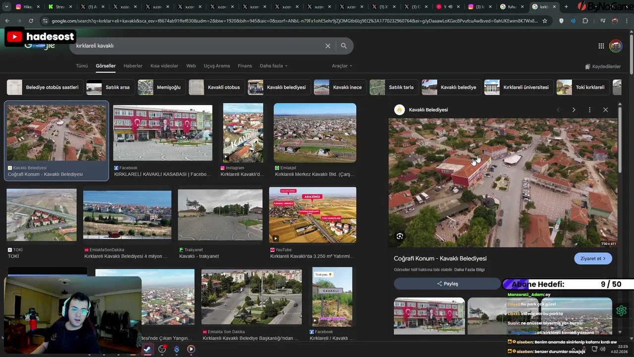Clear the search box with the X icon
This screenshot has width=634, height=357.
click(327, 46)
